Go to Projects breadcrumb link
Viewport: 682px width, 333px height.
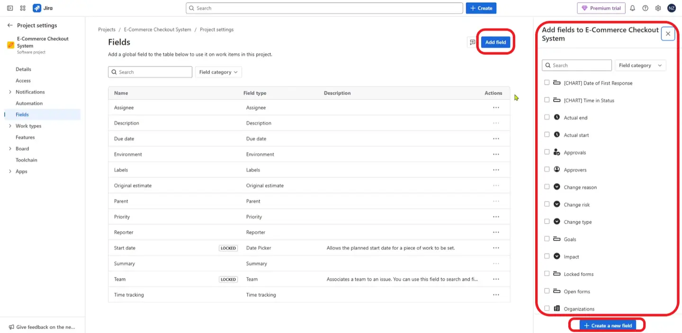click(107, 29)
